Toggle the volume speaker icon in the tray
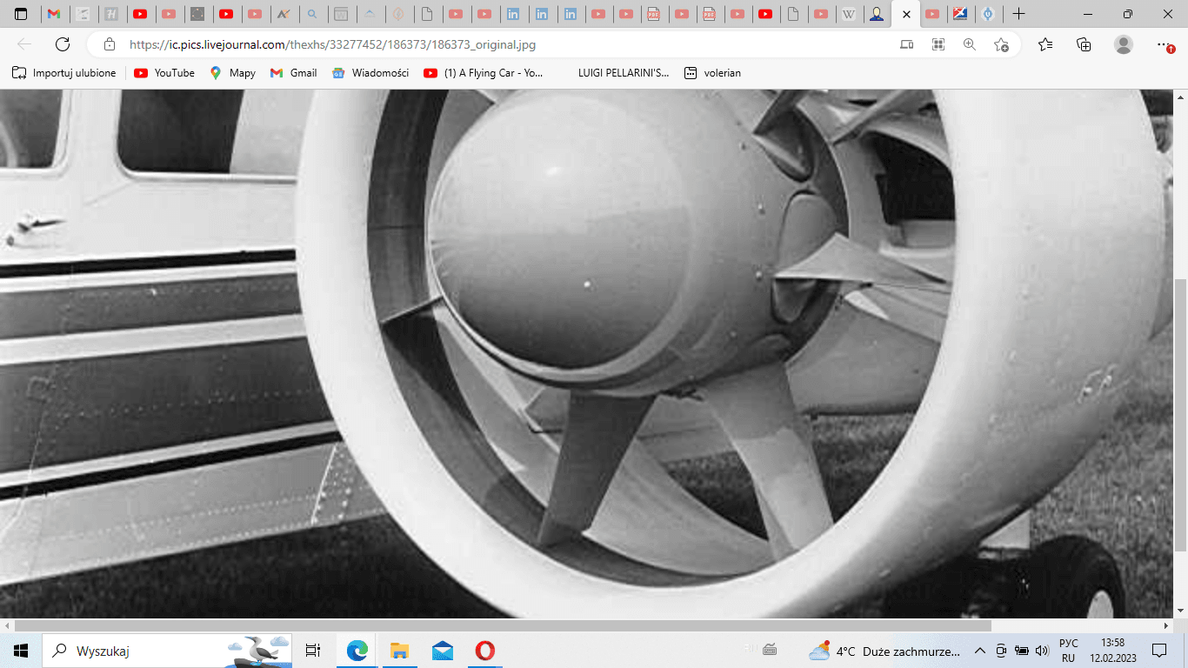 [1043, 651]
